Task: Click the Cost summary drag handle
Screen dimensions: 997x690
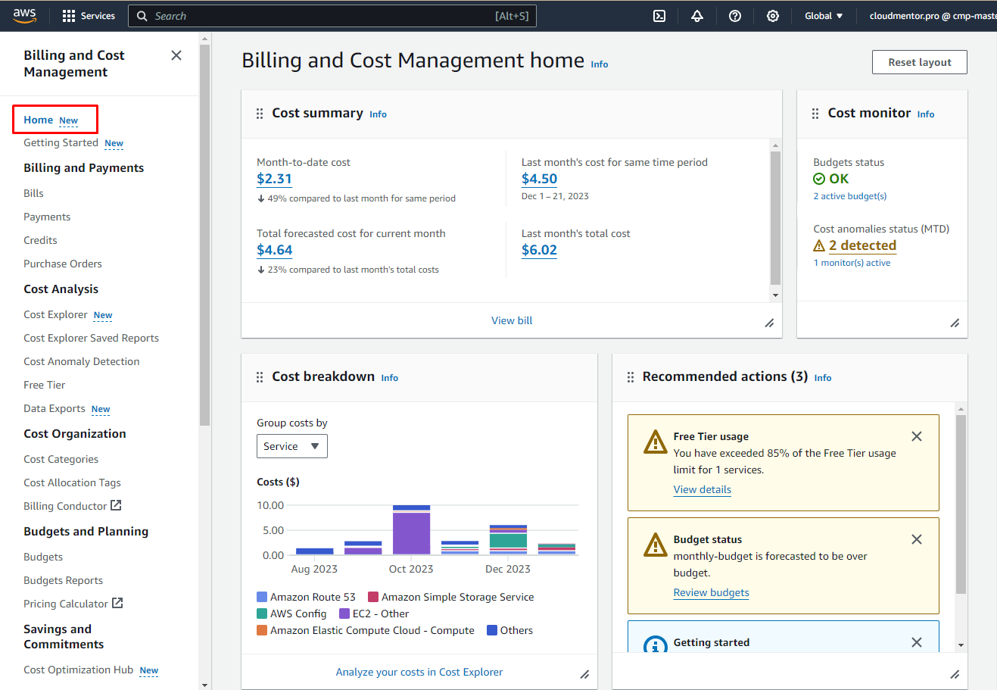Action: 260,114
